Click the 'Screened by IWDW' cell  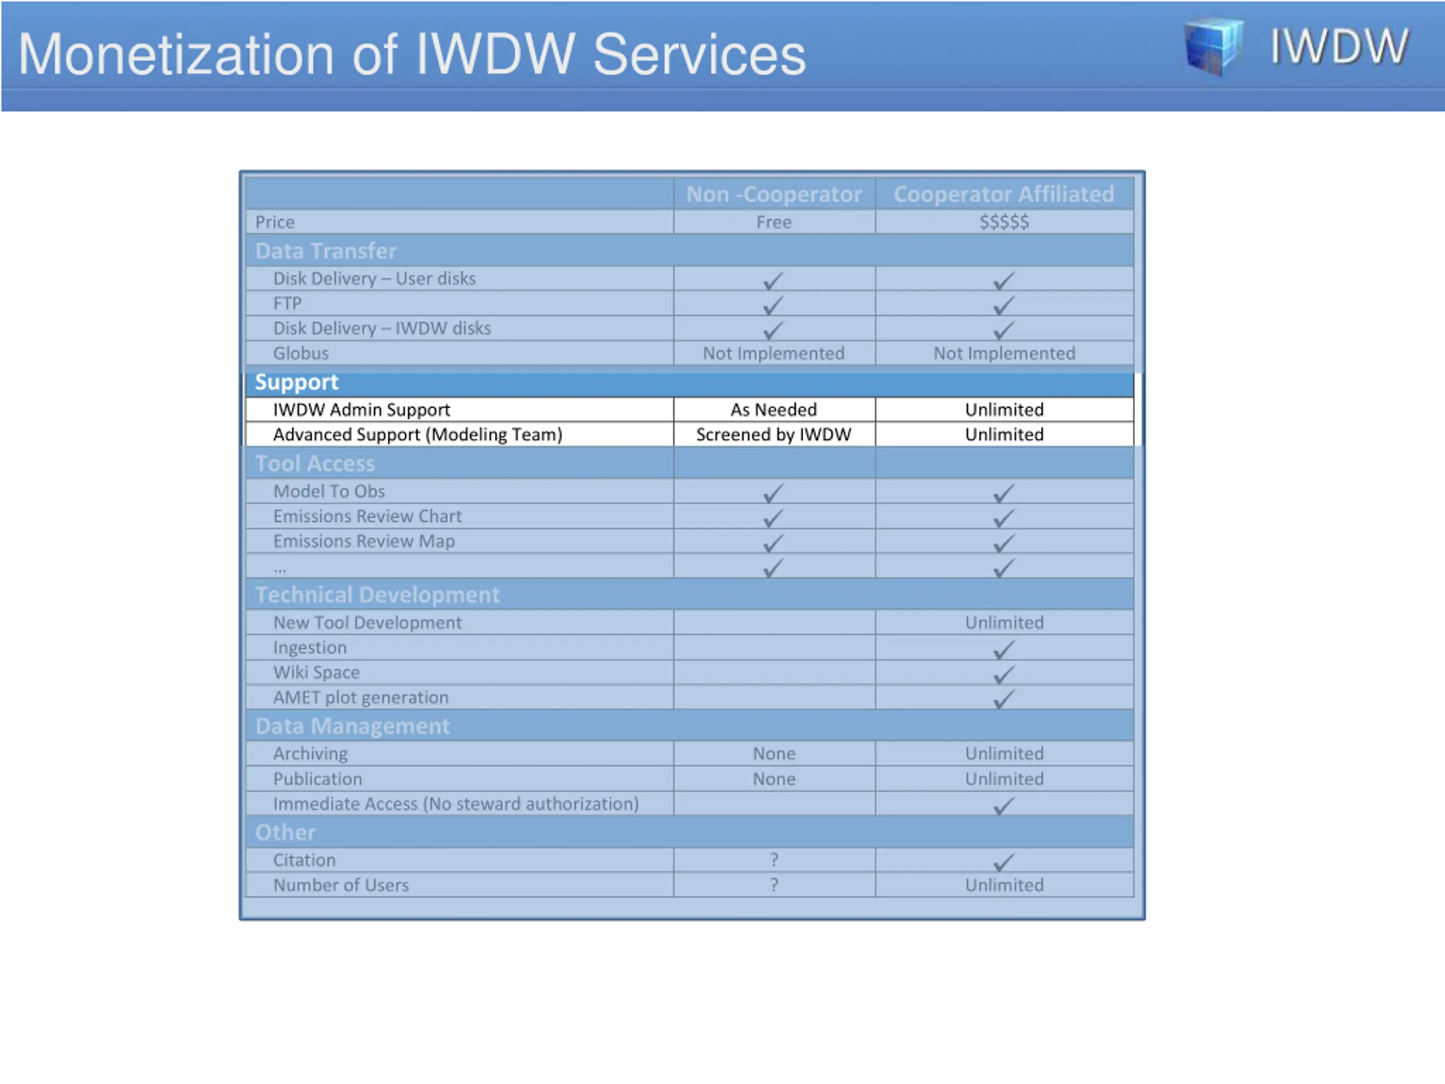coord(774,435)
